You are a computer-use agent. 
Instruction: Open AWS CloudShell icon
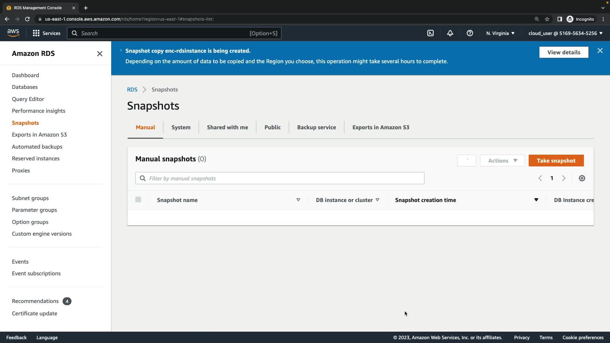(430, 33)
